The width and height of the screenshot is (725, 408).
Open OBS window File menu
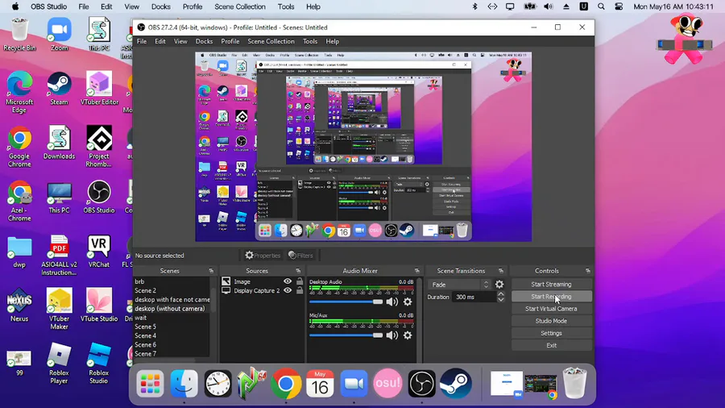coord(142,41)
